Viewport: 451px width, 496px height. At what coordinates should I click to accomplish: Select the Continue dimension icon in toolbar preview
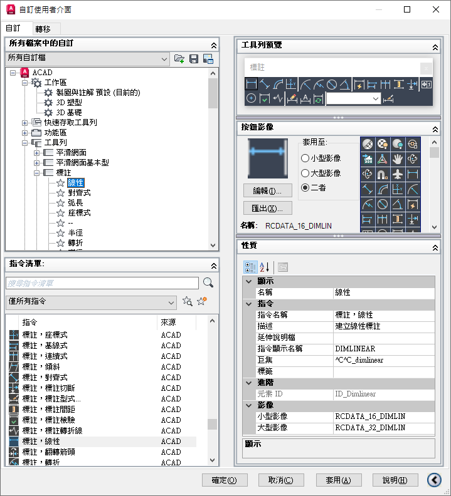point(385,84)
